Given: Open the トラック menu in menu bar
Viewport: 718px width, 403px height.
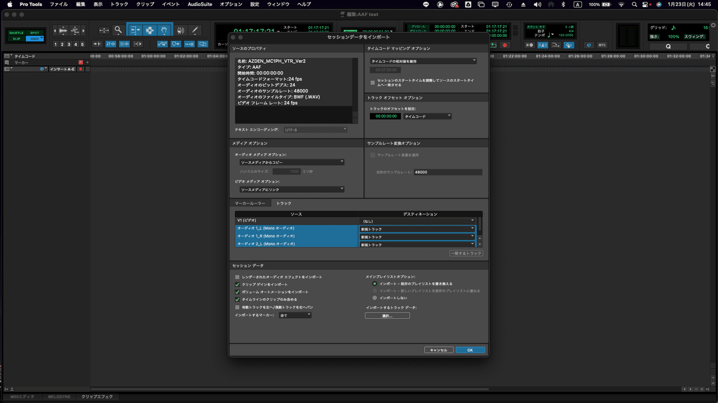Looking at the screenshot, I should 119,4.
